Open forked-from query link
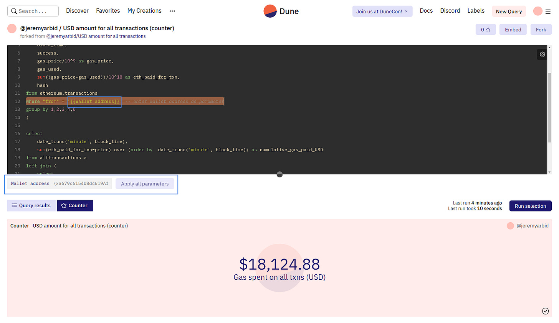Image resolution: width=559 pixels, height=323 pixels. point(96,36)
